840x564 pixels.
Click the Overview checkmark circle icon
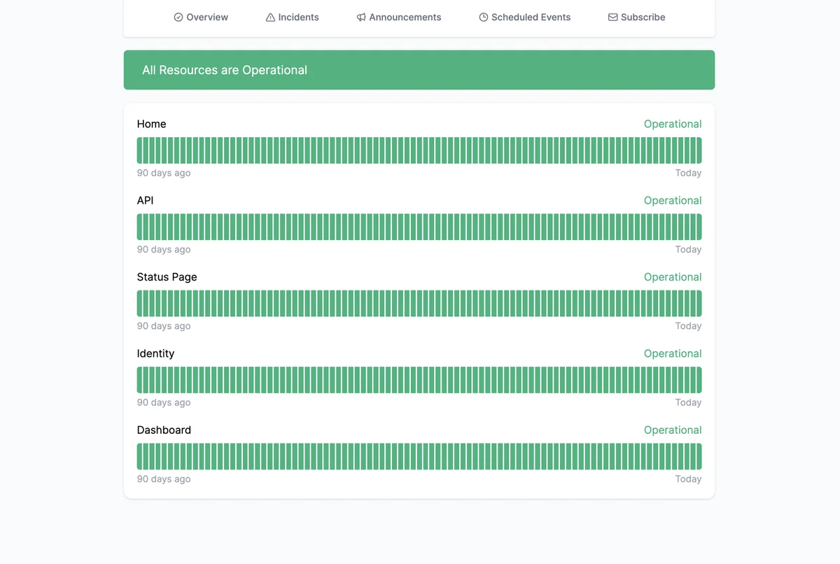[178, 17]
